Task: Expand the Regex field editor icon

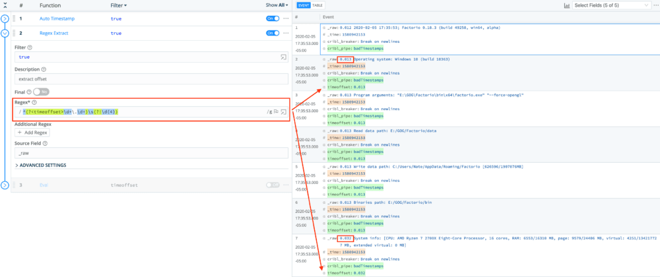Action: coord(283,112)
